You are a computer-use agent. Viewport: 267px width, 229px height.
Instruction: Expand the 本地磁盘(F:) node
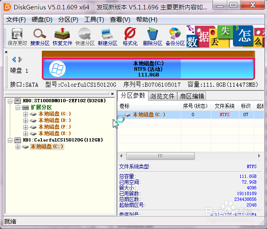25,127
